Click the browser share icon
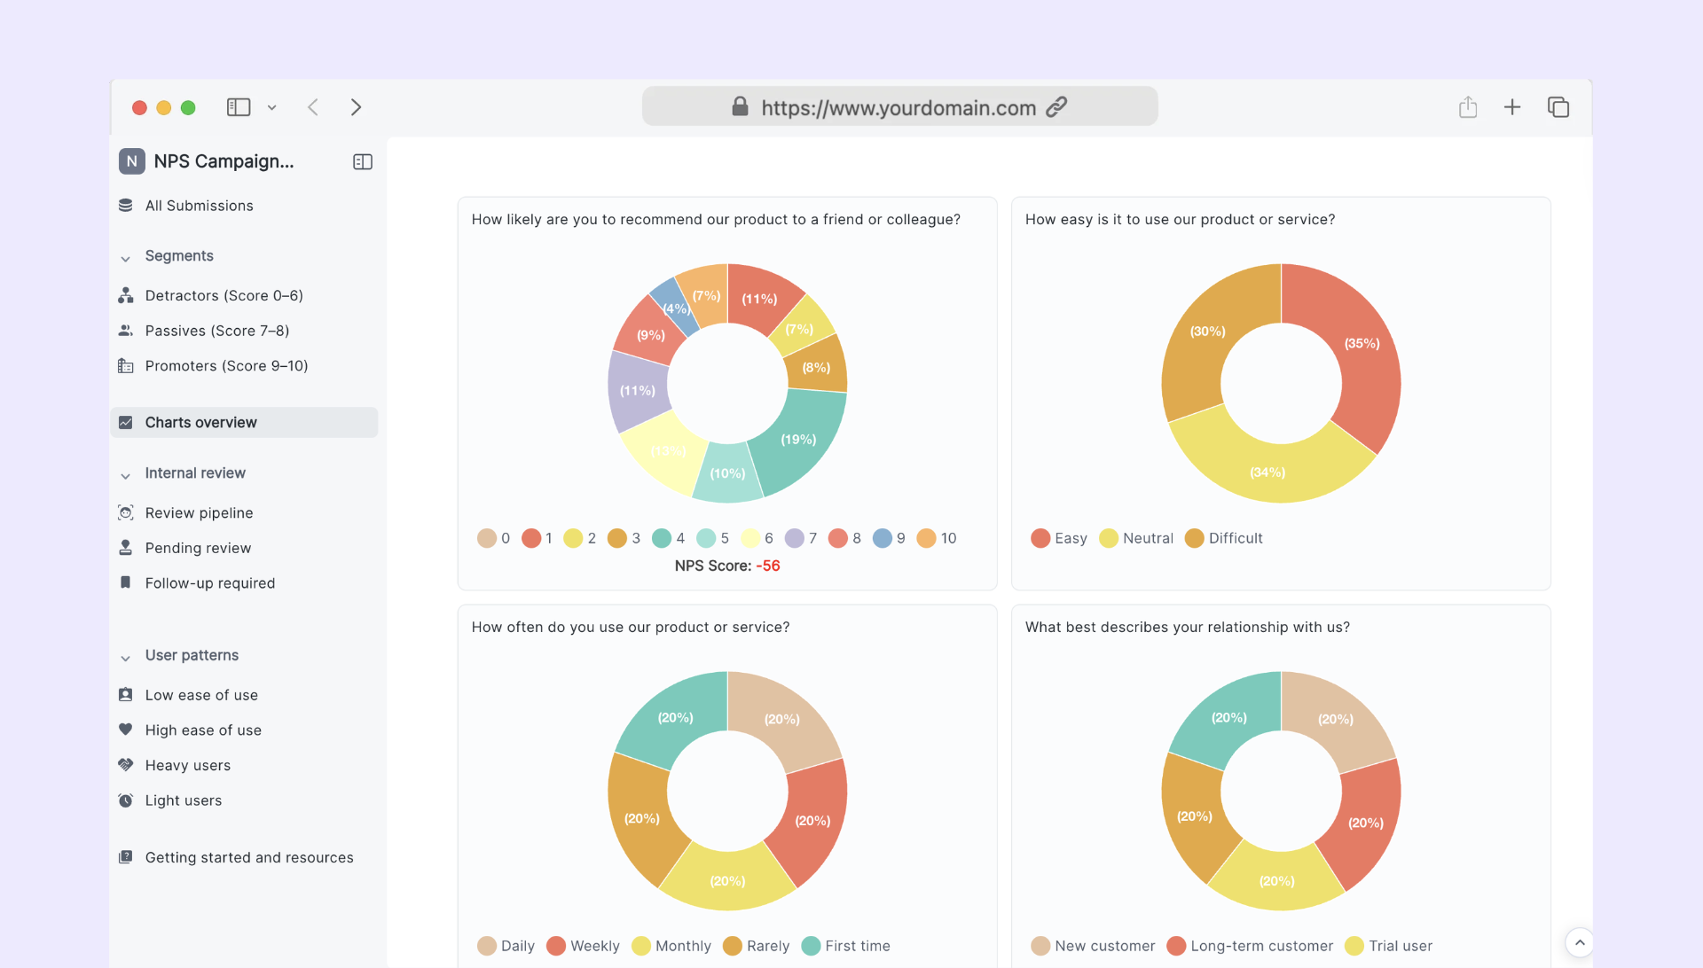The image size is (1703, 968). (x=1468, y=107)
